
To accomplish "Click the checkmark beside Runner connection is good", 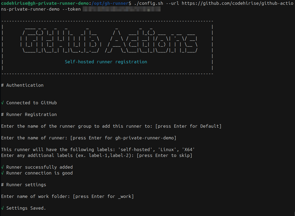I will [x=2, y=173].
